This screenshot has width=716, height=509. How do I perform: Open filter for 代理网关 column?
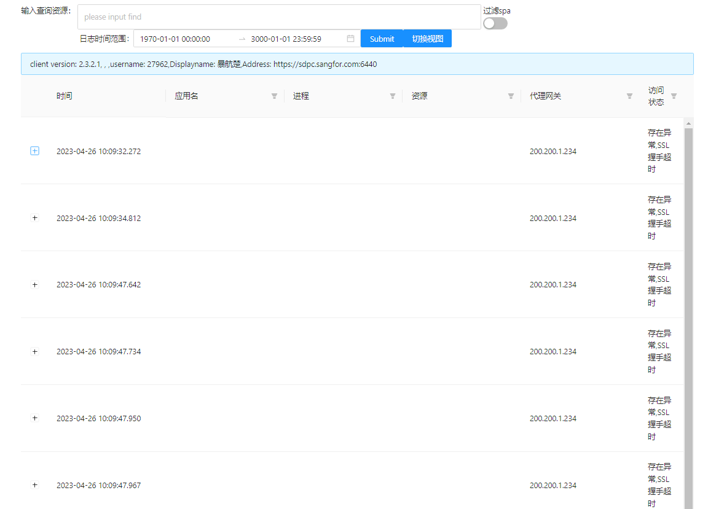(x=629, y=96)
